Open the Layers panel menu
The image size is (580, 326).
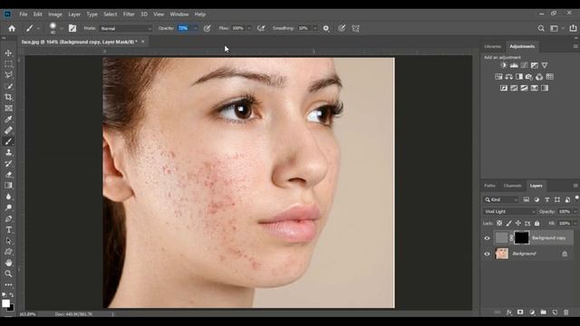coord(575,186)
